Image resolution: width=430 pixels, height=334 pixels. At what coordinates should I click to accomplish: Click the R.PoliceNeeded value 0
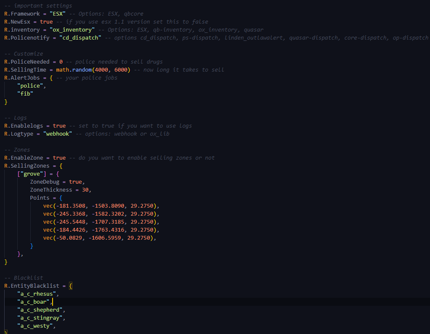[x=61, y=62]
